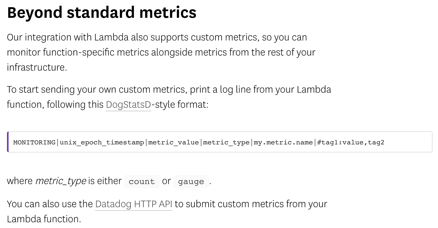Open the DogStatsD link
This screenshot has width=438, height=228.
128,105
